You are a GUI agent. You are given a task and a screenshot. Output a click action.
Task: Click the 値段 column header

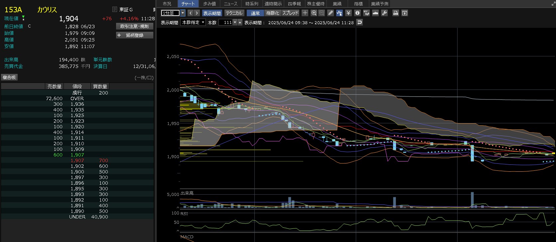pyautogui.click(x=77, y=86)
